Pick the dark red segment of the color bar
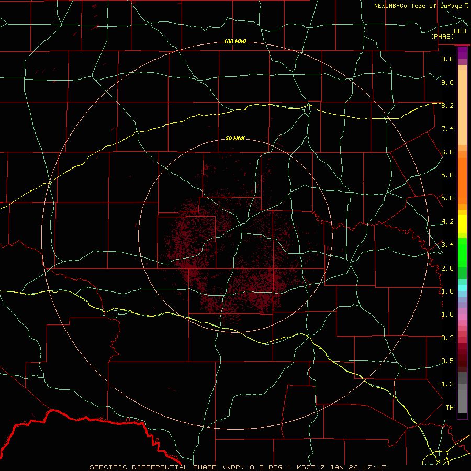The height and width of the screenshot is (471, 471). point(462,357)
